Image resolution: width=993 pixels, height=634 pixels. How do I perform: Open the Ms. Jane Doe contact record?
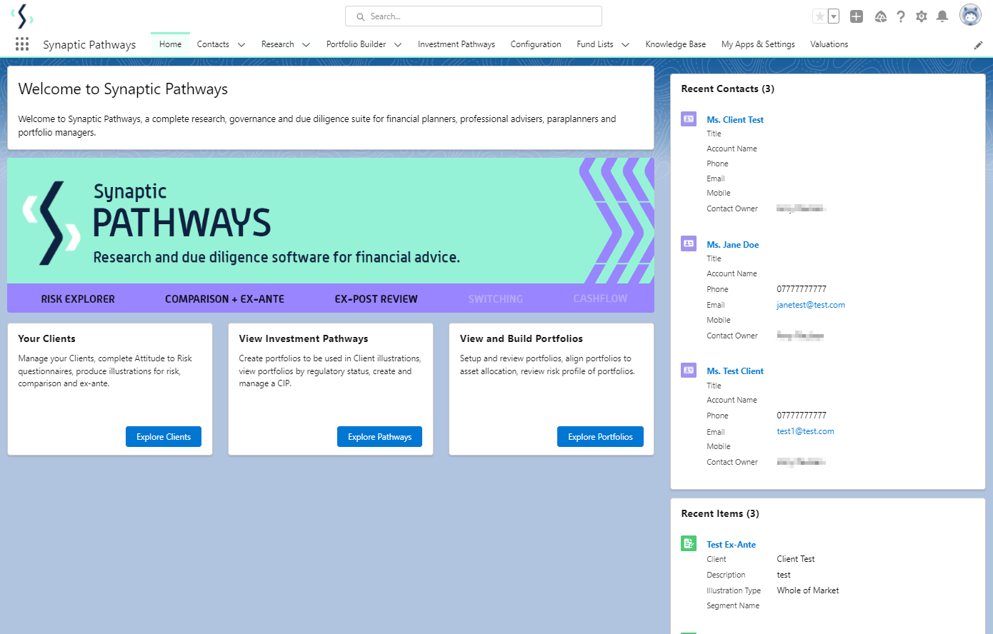pos(733,245)
